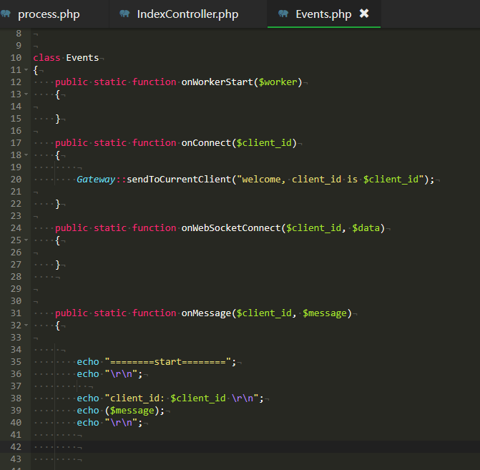Click the PHP elephant icon on IndexController.php tab
This screenshot has height=470, width=480.
tap(124, 14)
